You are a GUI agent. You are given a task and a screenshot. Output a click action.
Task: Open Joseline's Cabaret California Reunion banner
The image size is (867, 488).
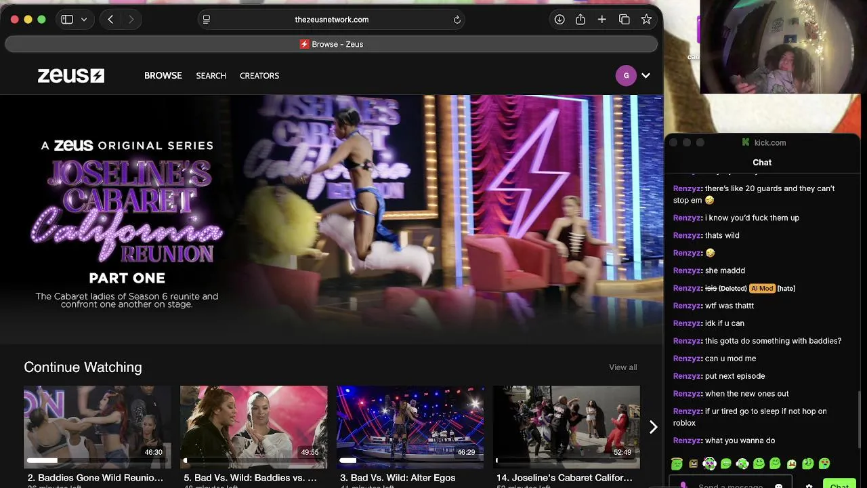click(x=331, y=219)
